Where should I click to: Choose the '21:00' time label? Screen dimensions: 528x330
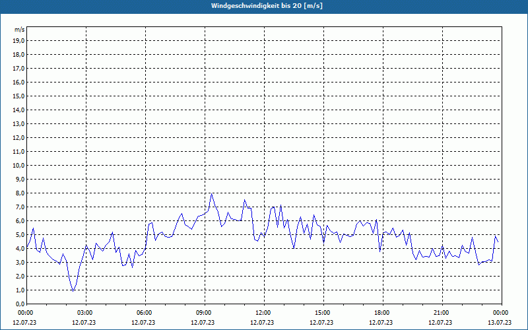[x=440, y=313]
